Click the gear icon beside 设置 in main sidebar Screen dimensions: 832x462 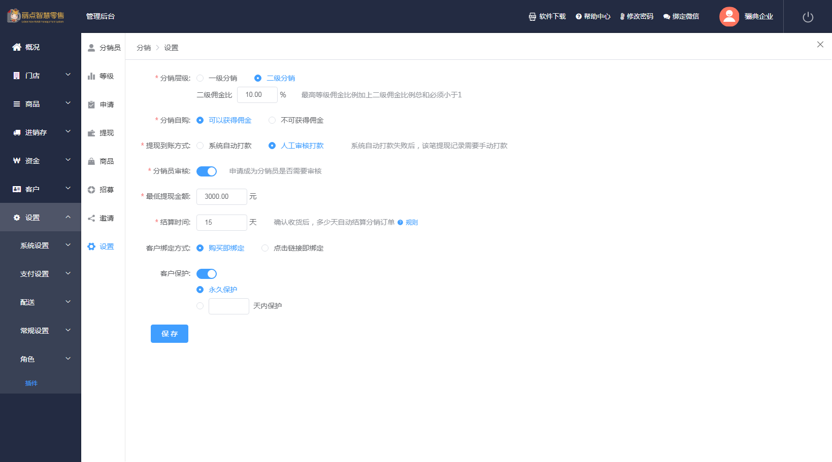[17, 218]
